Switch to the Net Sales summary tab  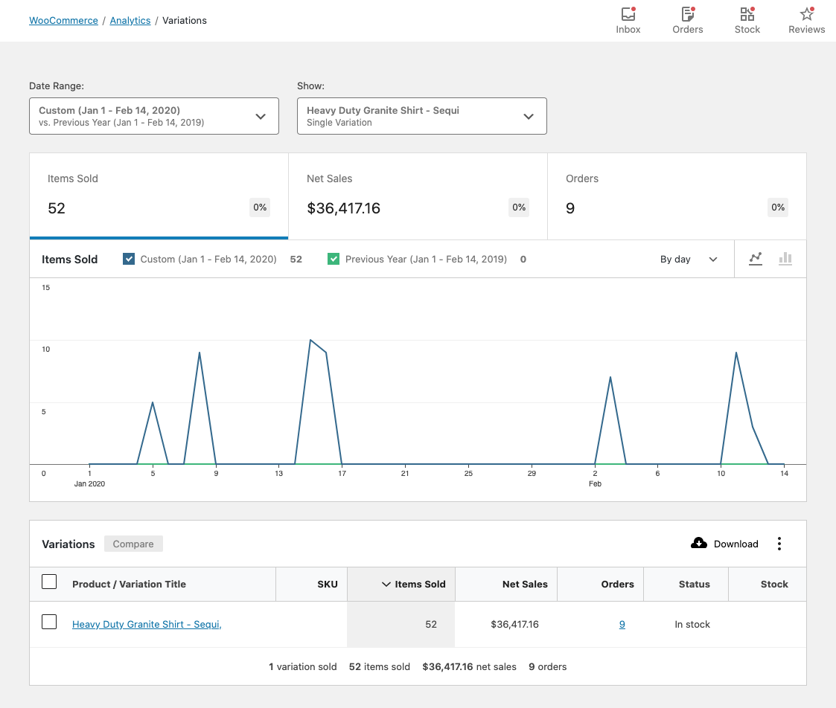tap(418, 196)
